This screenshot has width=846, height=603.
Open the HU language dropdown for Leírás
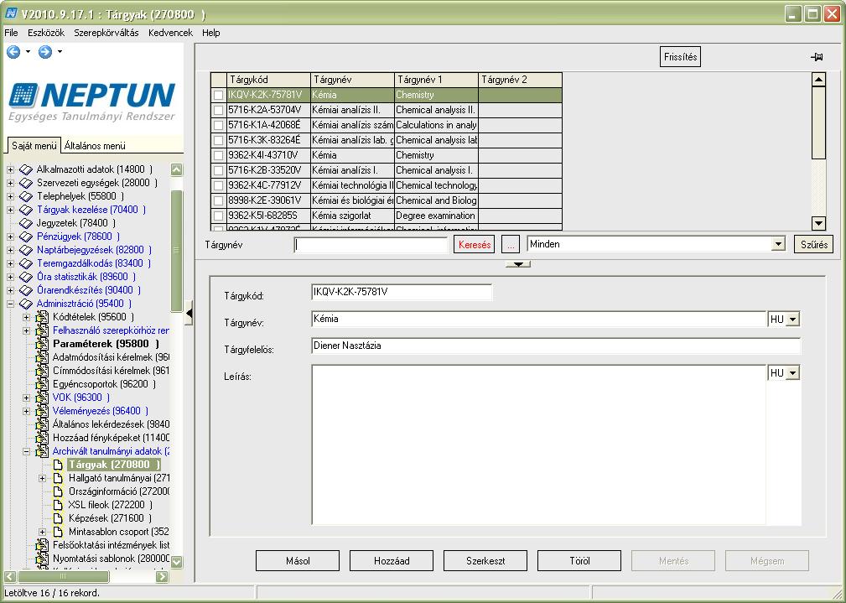(792, 373)
